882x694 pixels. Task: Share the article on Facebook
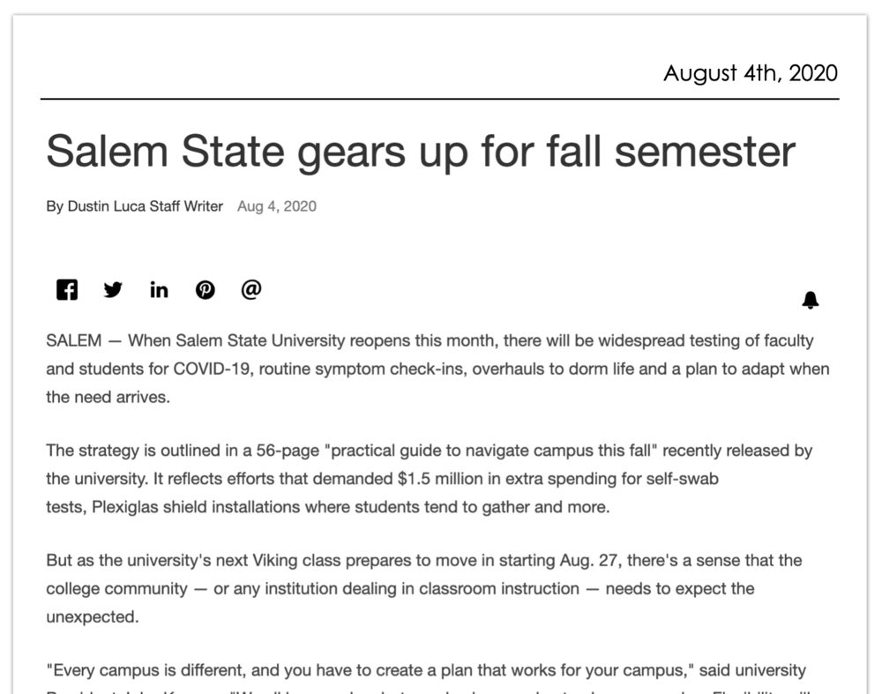coord(67,289)
